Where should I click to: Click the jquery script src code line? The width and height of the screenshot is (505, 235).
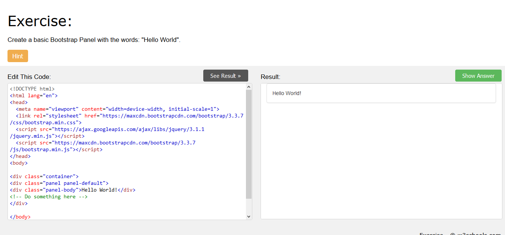[x=110, y=129]
